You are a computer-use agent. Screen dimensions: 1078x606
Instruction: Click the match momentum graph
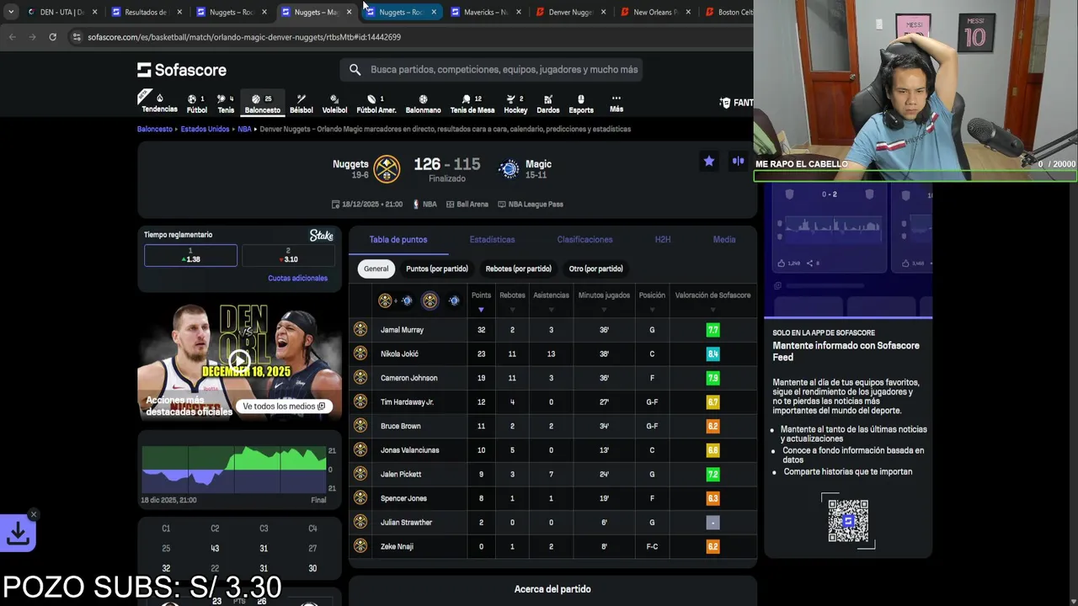[234, 470]
